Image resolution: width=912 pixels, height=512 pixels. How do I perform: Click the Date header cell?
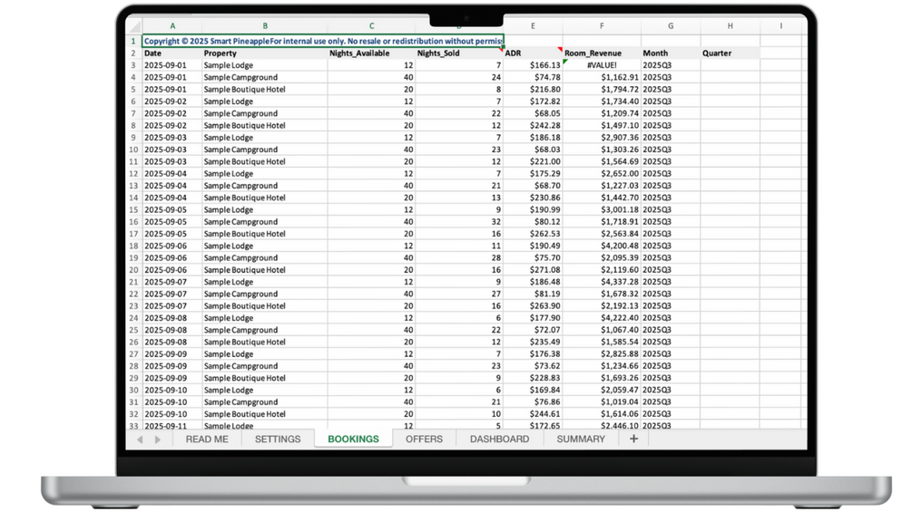172,53
